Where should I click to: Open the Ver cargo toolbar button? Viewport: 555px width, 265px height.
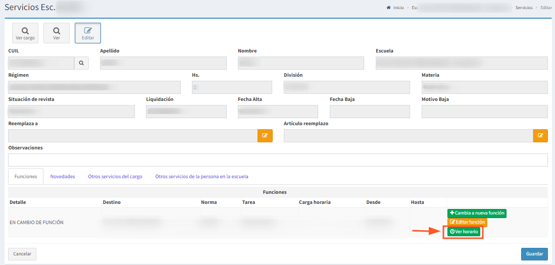25,33
